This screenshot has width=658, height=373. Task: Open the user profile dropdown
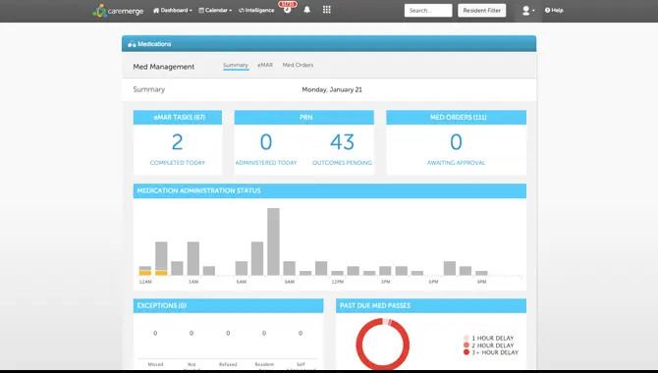pos(527,11)
